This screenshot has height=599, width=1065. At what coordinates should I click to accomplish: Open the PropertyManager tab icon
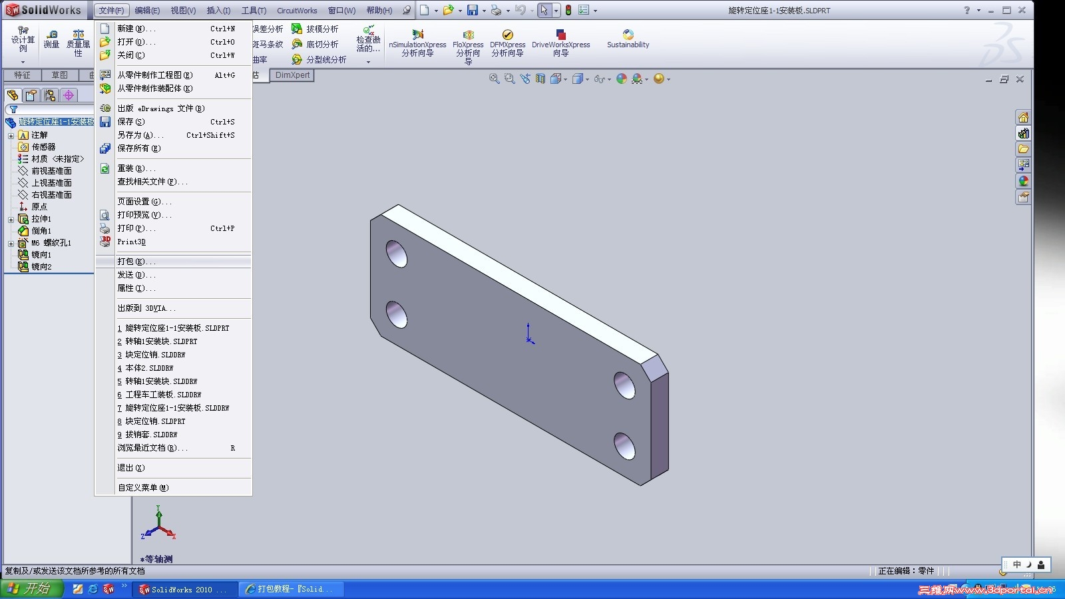(31, 95)
